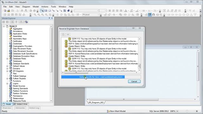
Task: Click the line color pen icon
Action: pos(137,10)
